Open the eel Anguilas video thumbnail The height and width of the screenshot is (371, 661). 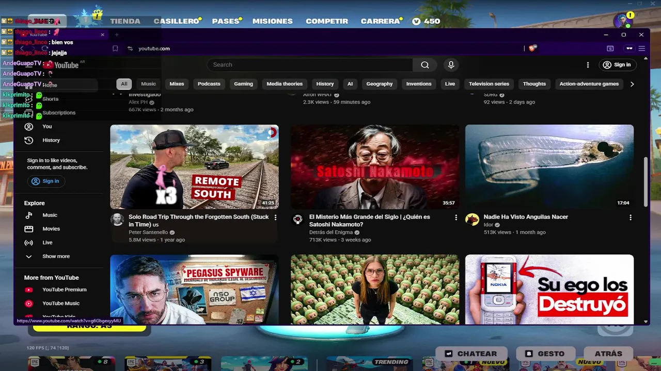pos(549,167)
